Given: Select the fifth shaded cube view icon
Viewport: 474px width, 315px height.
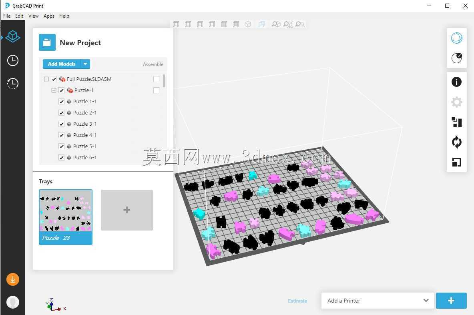Looking at the screenshot, I should pyautogui.click(x=224, y=24).
